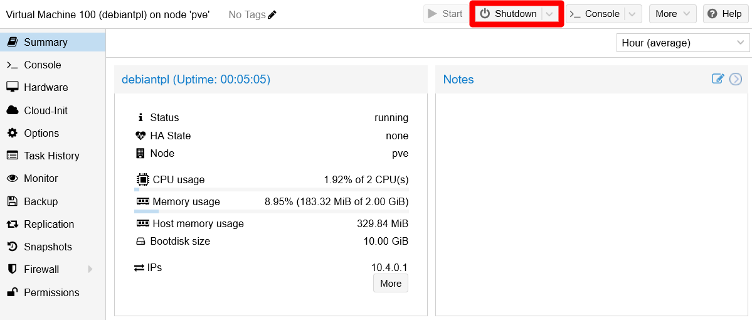The image size is (752, 320).
Task: Expand the Shutdown dropdown arrow
Action: click(x=549, y=14)
